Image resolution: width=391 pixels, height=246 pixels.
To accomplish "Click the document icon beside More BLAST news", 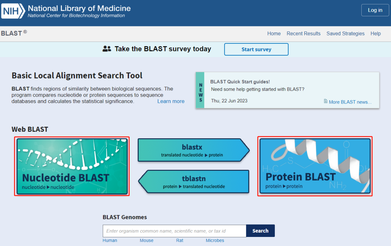I will click(x=325, y=101).
